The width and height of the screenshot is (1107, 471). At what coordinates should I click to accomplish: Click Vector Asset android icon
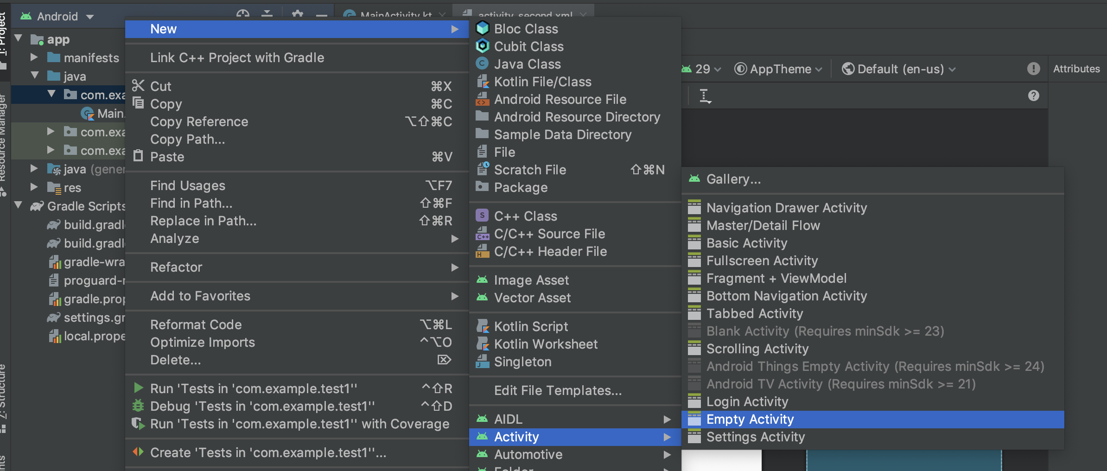point(483,297)
